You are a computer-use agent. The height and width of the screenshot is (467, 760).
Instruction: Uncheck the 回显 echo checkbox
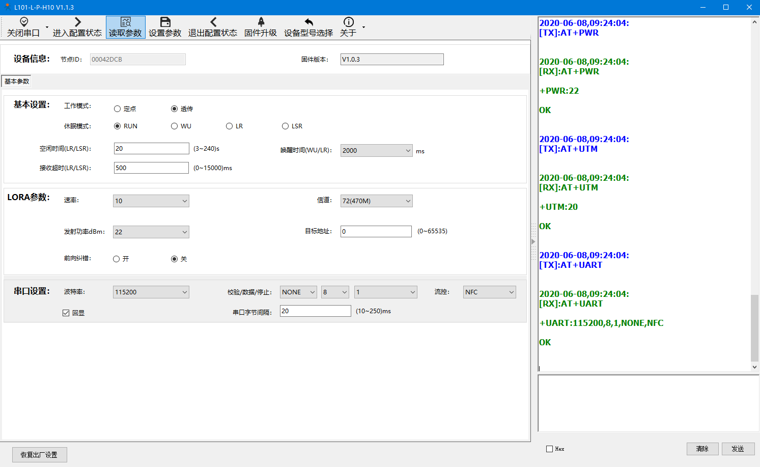click(x=66, y=313)
